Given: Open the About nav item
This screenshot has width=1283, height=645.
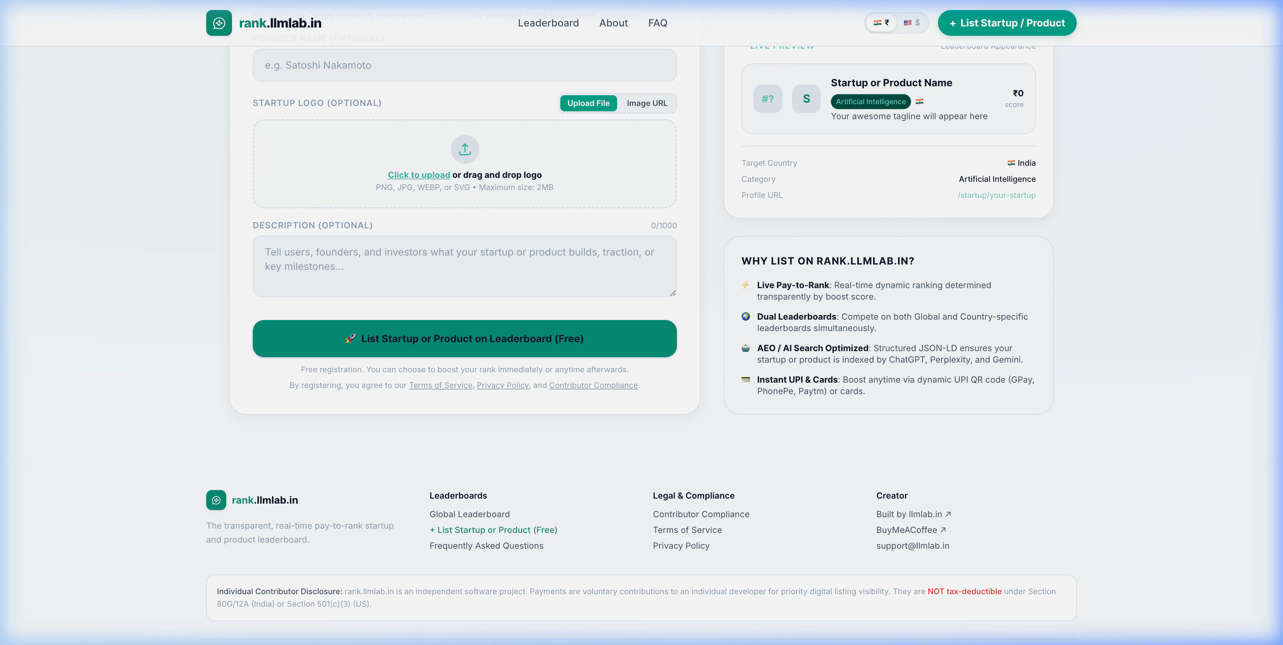Looking at the screenshot, I should pyautogui.click(x=613, y=23).
